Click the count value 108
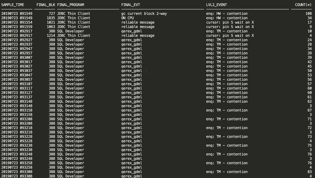 click(308, 14)
